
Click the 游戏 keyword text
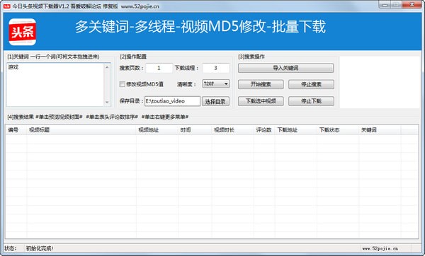click(x=13, y=67)
